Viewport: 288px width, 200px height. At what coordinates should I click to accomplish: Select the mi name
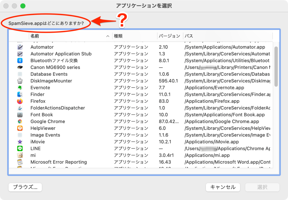coord(33,155)
